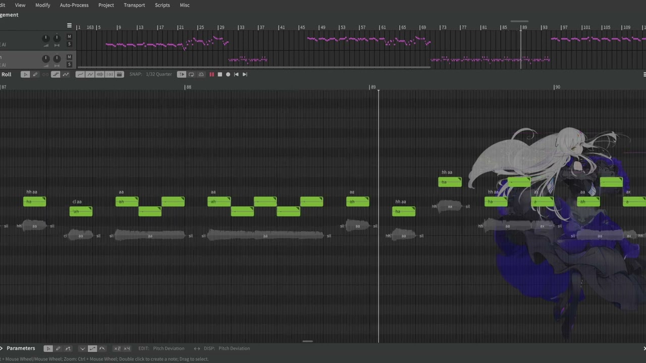Open the Transport menu
646x363 pixels.
pyautogui.click(x=134, y=5)
